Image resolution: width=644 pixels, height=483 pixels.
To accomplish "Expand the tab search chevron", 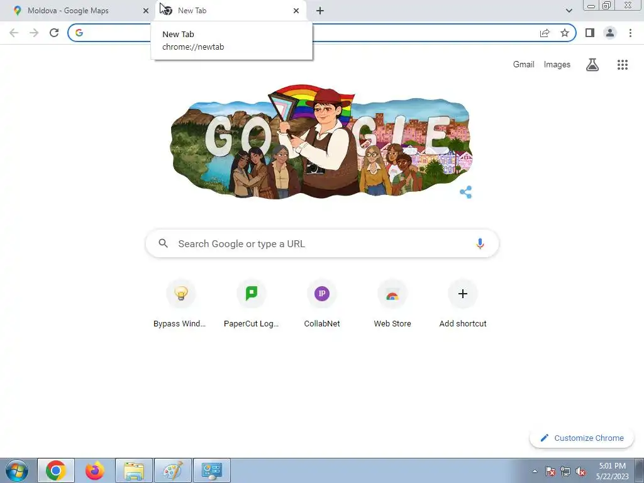I will [569, 11].
